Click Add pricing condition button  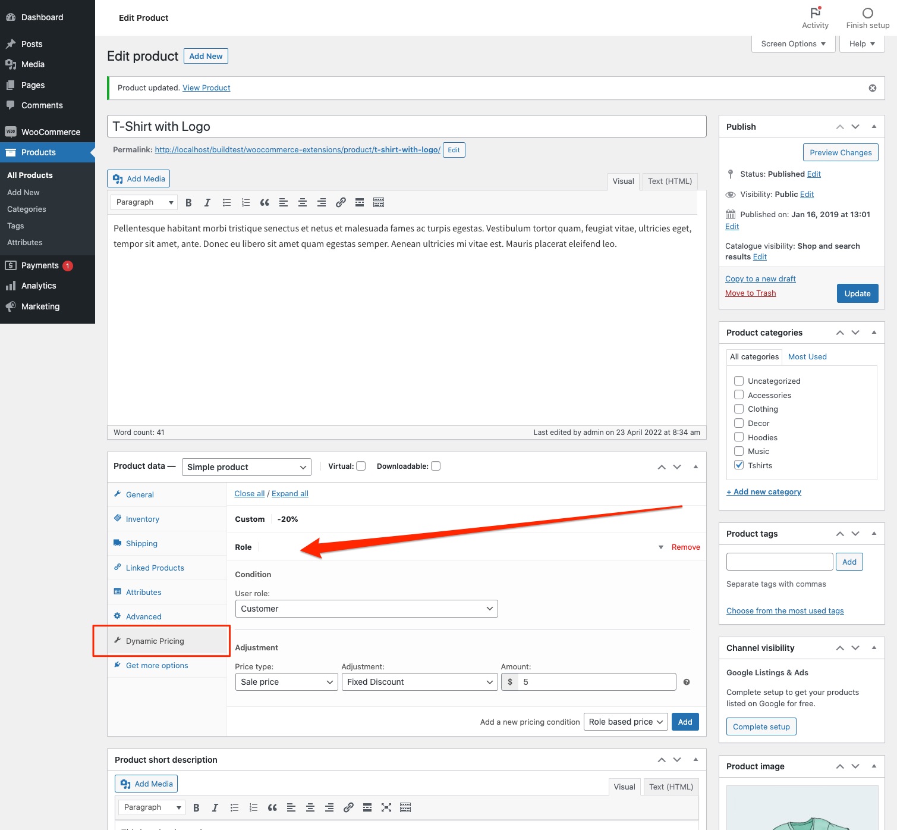point(685,722)
